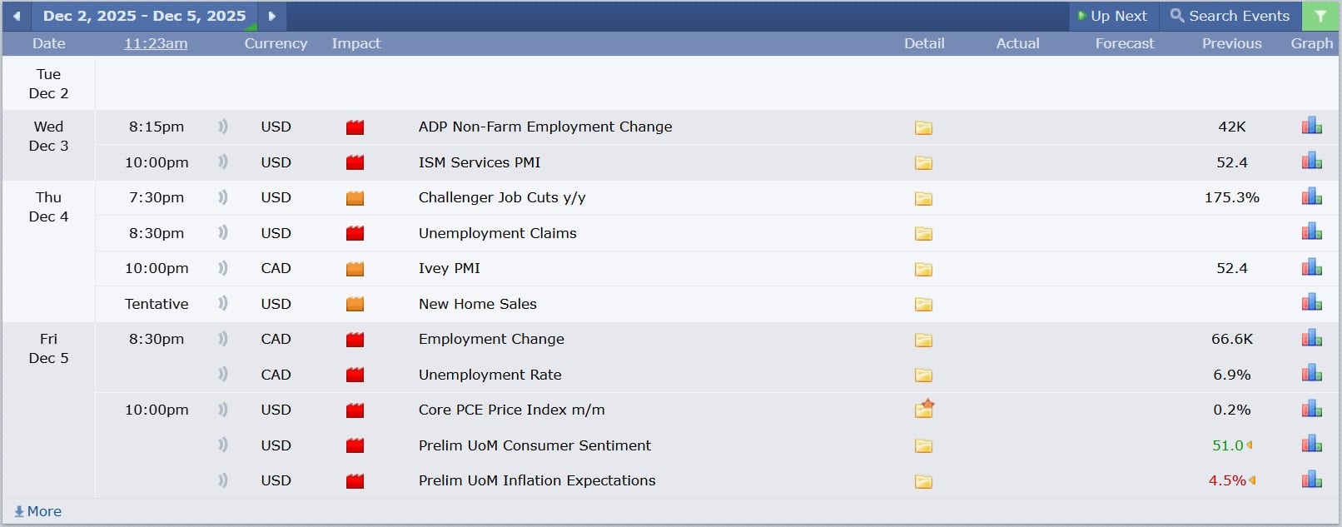
Task: Go to previous date range arrow
Action: click(17, 16)
